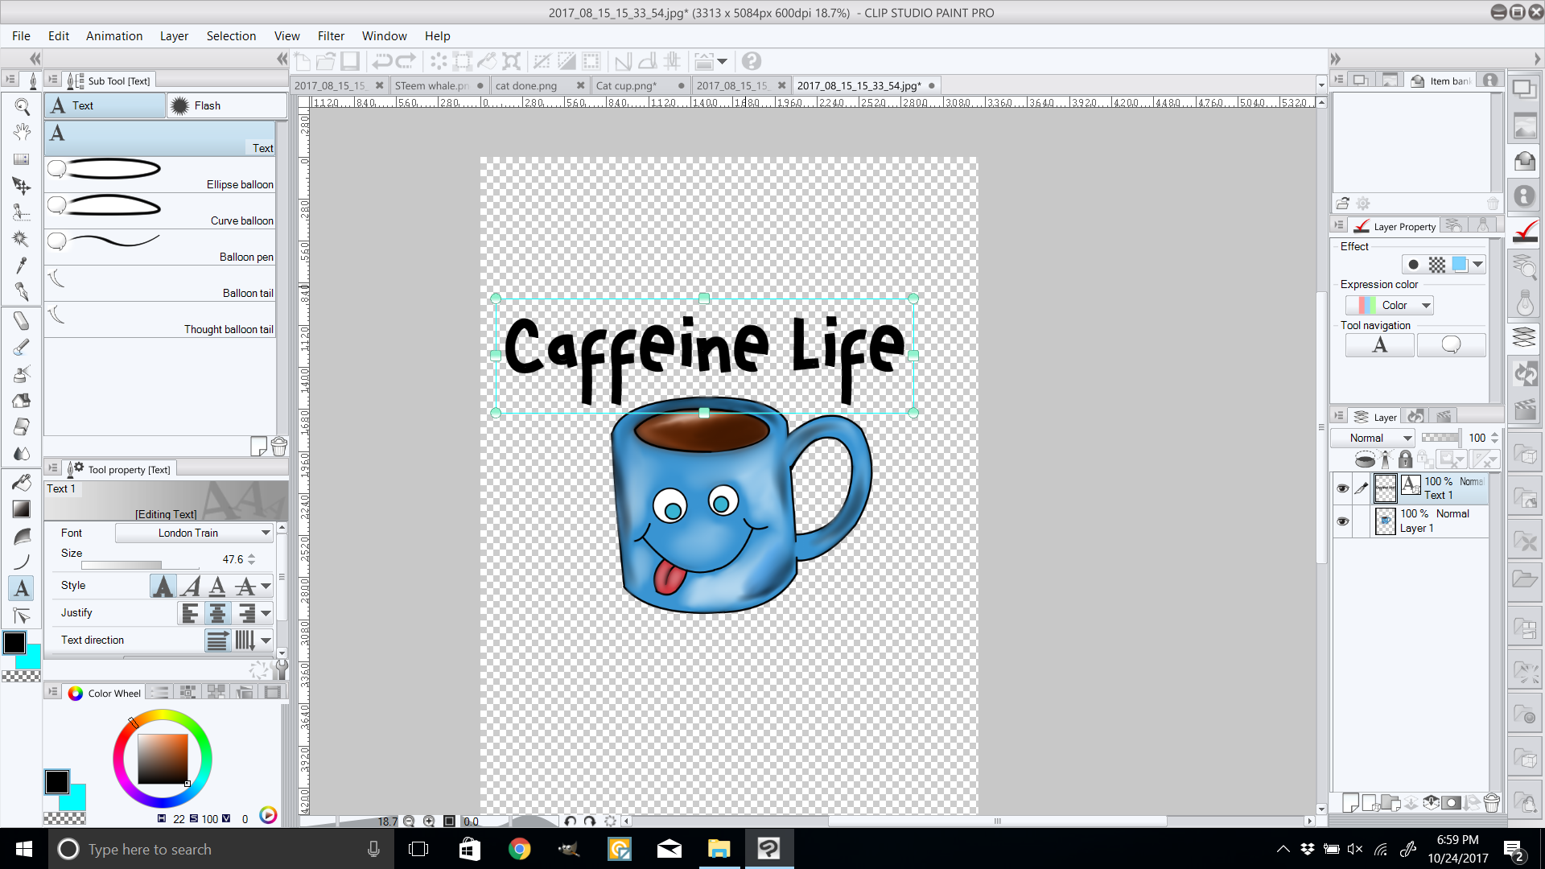Select the Fill bucket tool

[x=22, y=483]
